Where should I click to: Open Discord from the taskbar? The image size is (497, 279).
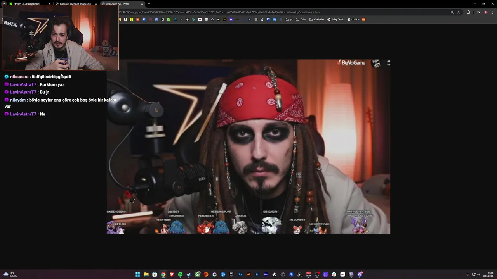[360, 274]
